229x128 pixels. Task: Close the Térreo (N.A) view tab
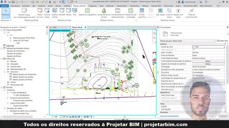[86, 27]
